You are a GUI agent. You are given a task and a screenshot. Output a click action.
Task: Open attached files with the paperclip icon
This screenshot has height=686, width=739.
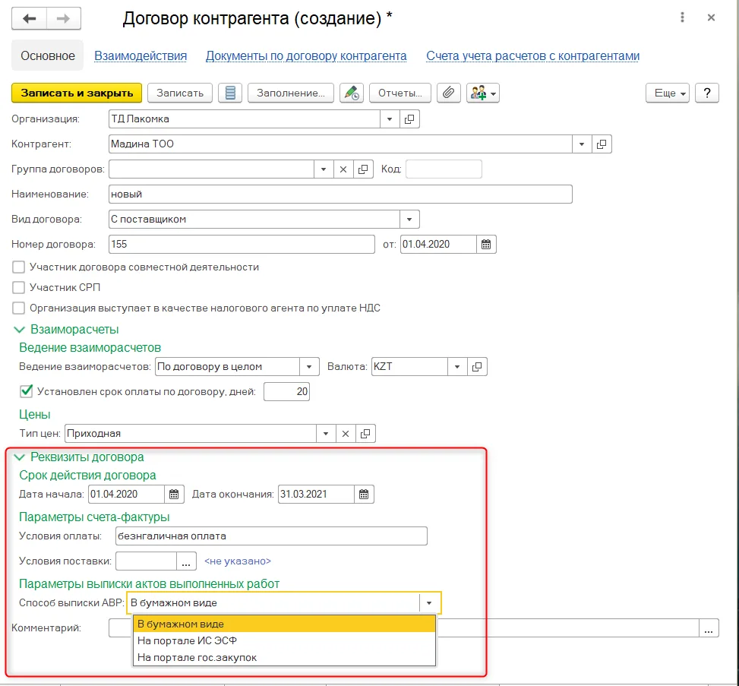tap(448, 93)
